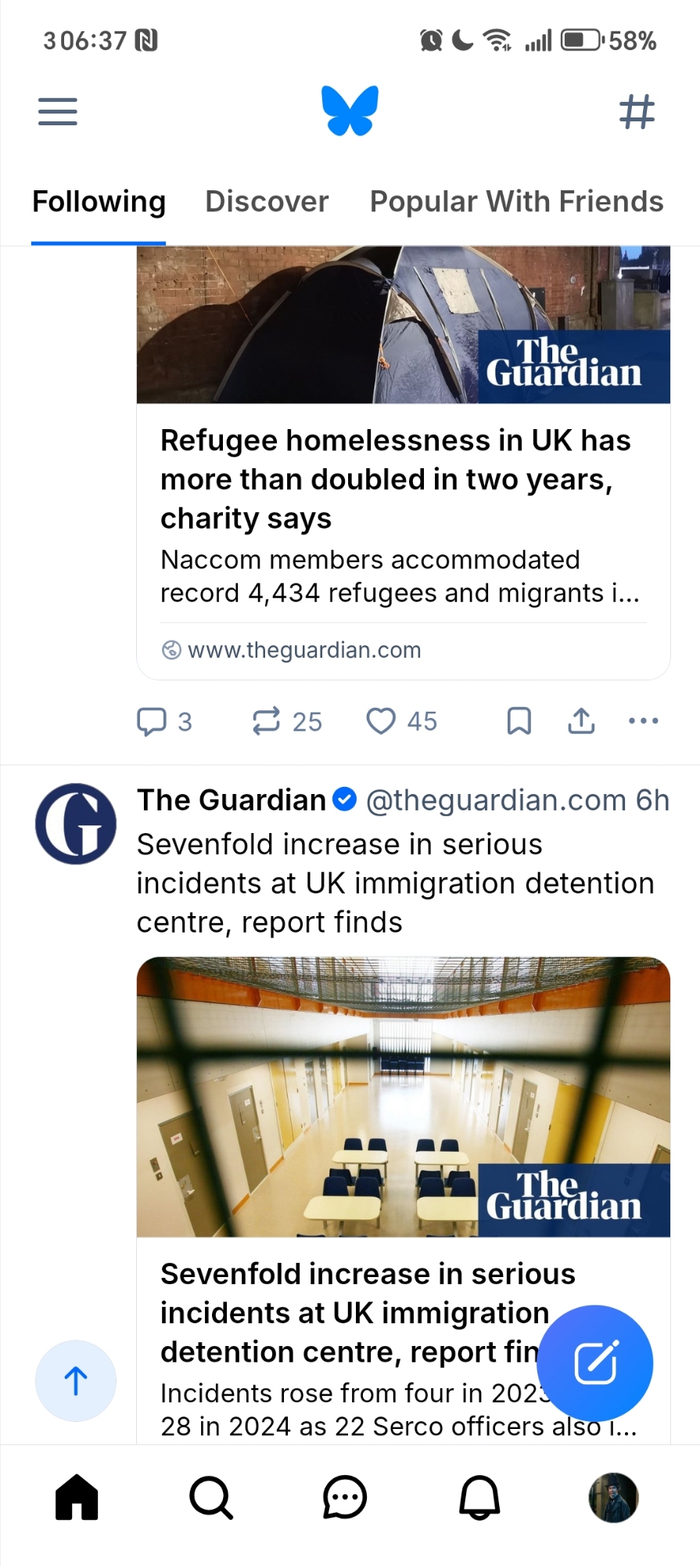Open The Guardian profile avatar

pyautogui.click(x=76, y=824)
